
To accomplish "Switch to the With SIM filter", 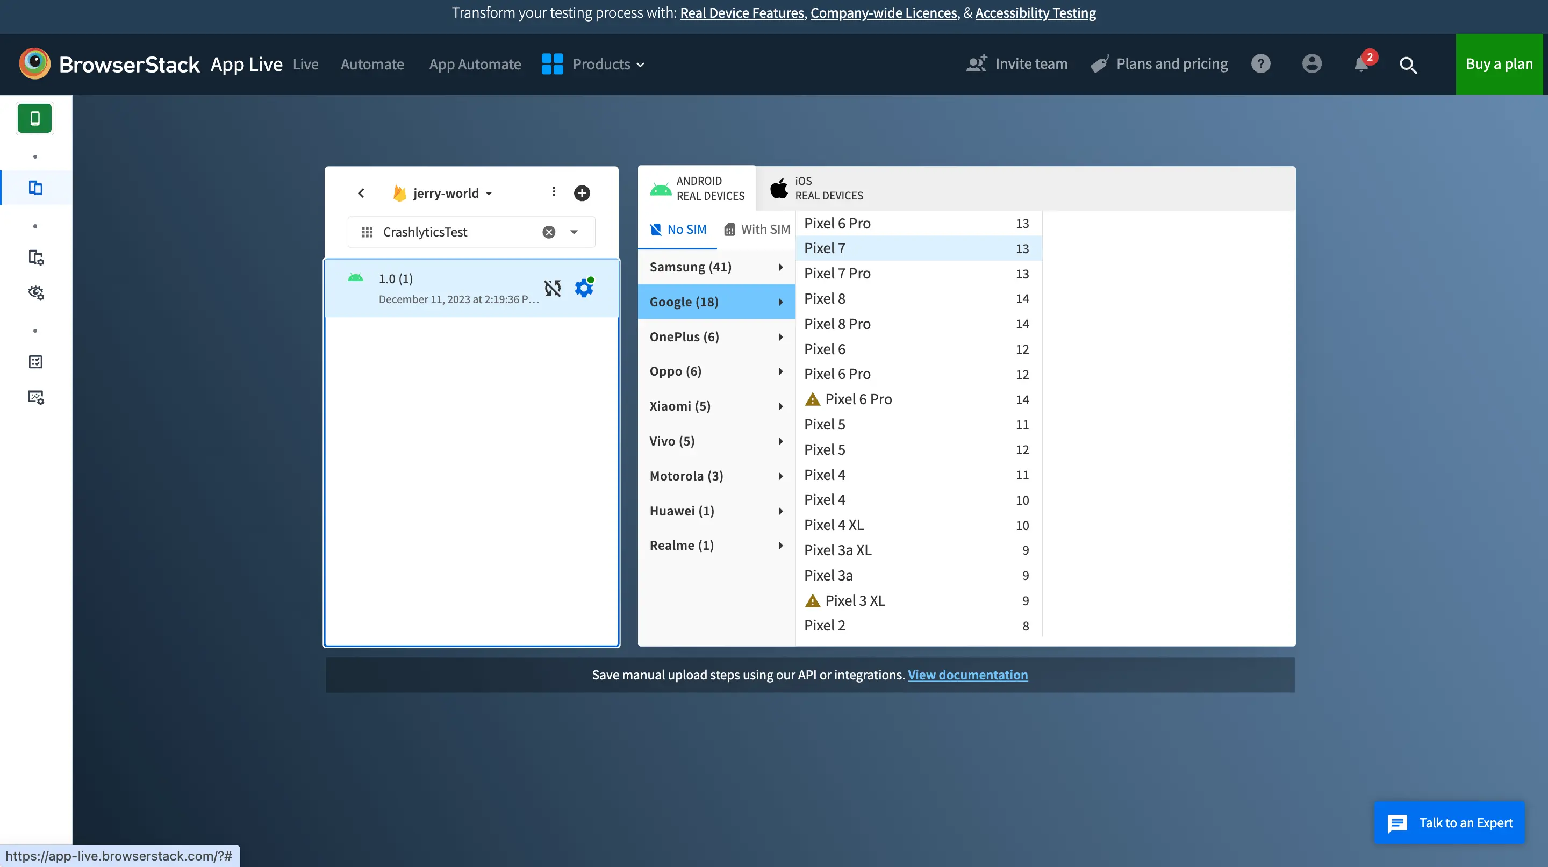I will click(757, 230).
